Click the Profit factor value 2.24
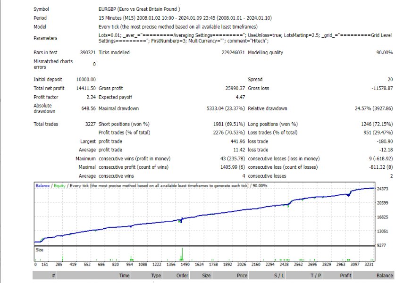The width and height of the screenshot is (412, 283). [91, 97]
